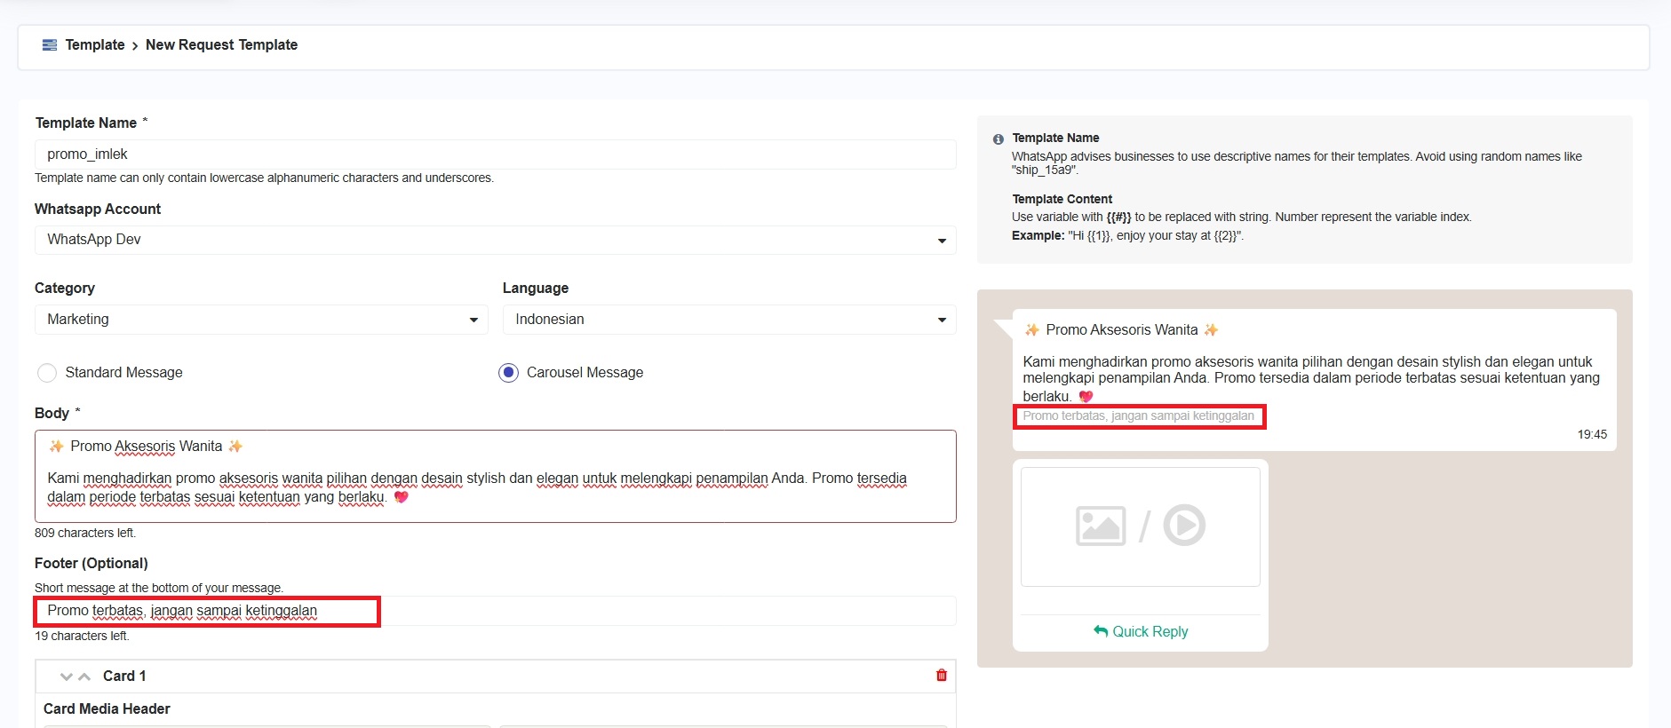Move Card 1 down with chevron

(x=67, y=677)
